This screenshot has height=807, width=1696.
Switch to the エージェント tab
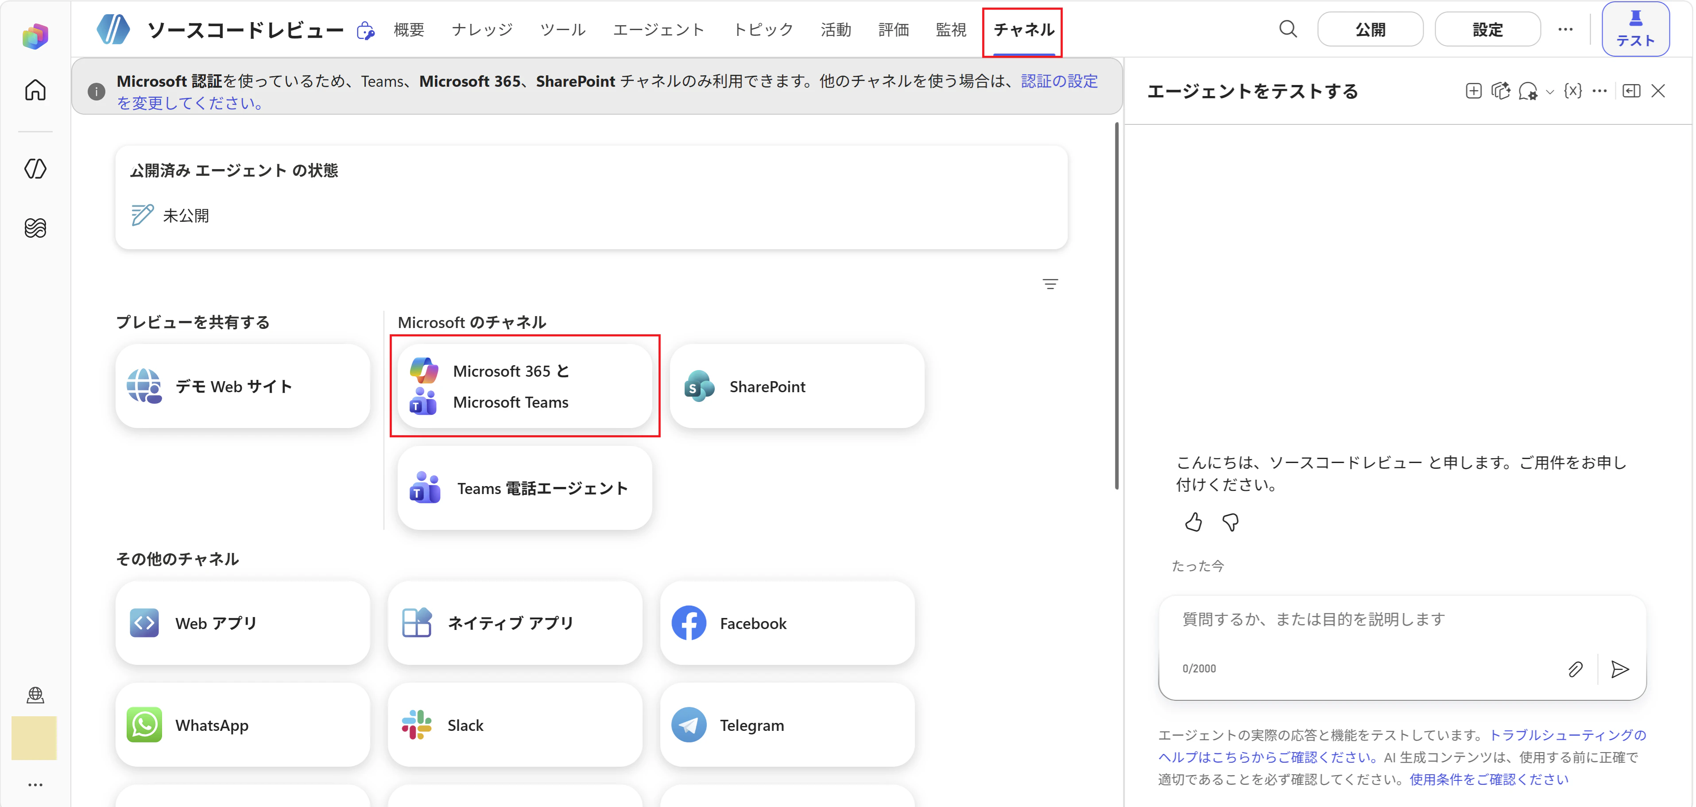(658, 30)
